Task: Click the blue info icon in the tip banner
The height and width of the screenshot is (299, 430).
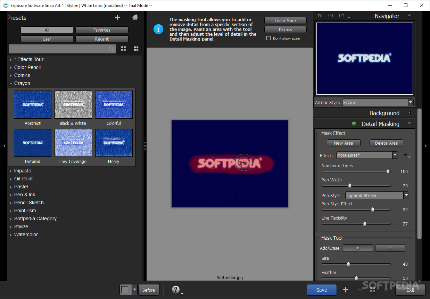Action: click(x=158, y=29)
